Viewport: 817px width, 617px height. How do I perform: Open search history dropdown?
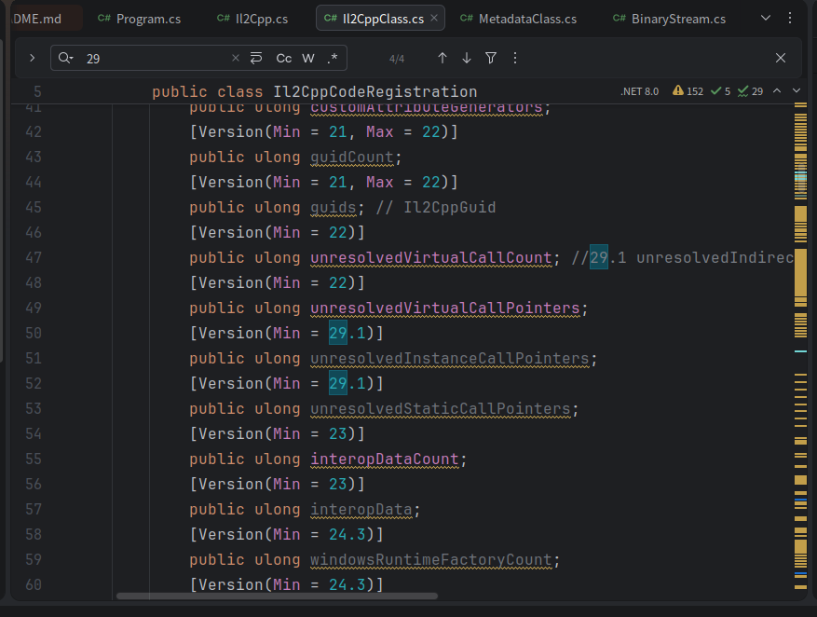65,58
